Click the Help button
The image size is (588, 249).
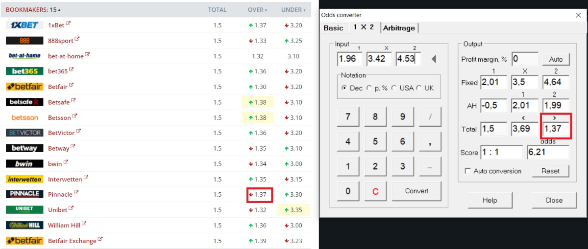pyautogui.click(x=490, y=200)
